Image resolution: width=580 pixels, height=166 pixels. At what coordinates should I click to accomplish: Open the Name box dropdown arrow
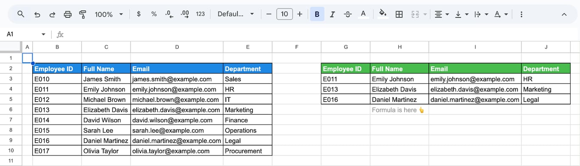pyautogui.click(x=43, y=34)
